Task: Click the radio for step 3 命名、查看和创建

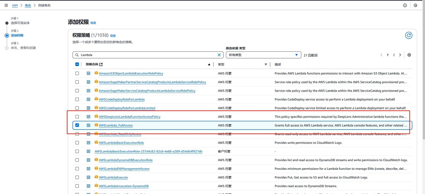Action: [7, 48]
